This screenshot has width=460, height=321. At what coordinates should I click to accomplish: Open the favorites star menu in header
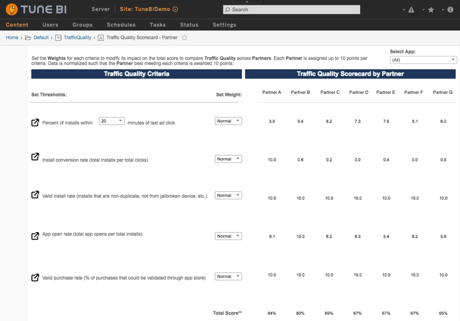click(431, 10)
